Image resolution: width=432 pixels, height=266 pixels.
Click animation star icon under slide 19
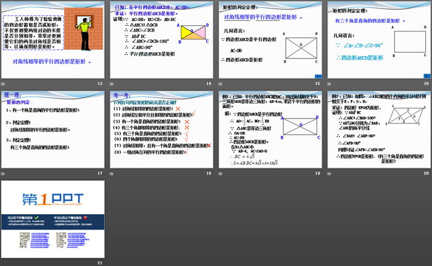220,173
